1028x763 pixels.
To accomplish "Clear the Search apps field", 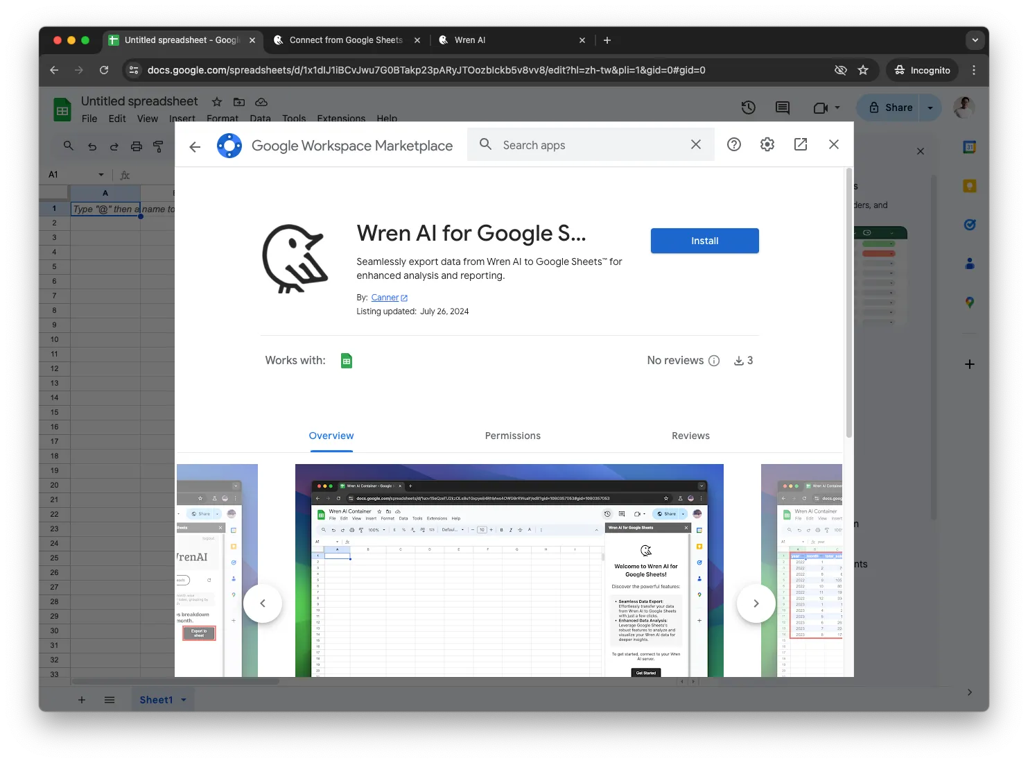I will [x=696, y=144].
